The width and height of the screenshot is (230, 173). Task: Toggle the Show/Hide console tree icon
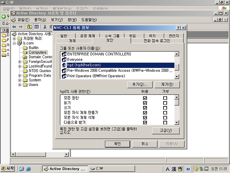[x=36, y=27]
